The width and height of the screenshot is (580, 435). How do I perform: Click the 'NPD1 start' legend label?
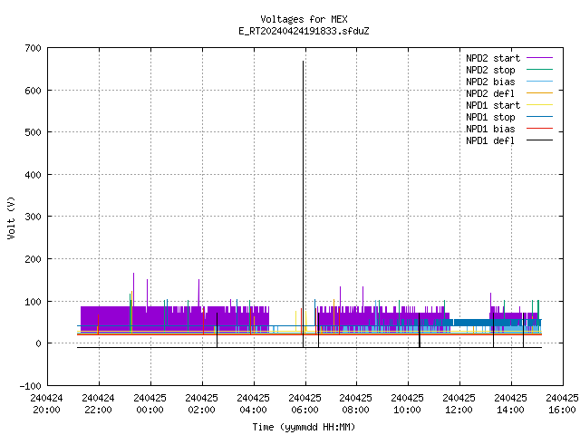click(x=493, y=105)
